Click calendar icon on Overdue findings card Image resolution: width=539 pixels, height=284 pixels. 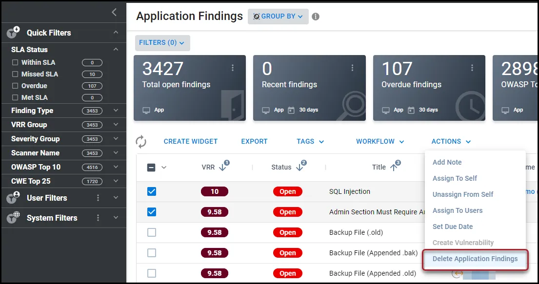411,110
